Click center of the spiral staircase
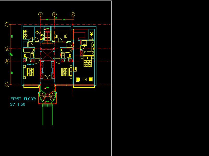The height and width of the screenshot is (156, 209). (47, 96)
